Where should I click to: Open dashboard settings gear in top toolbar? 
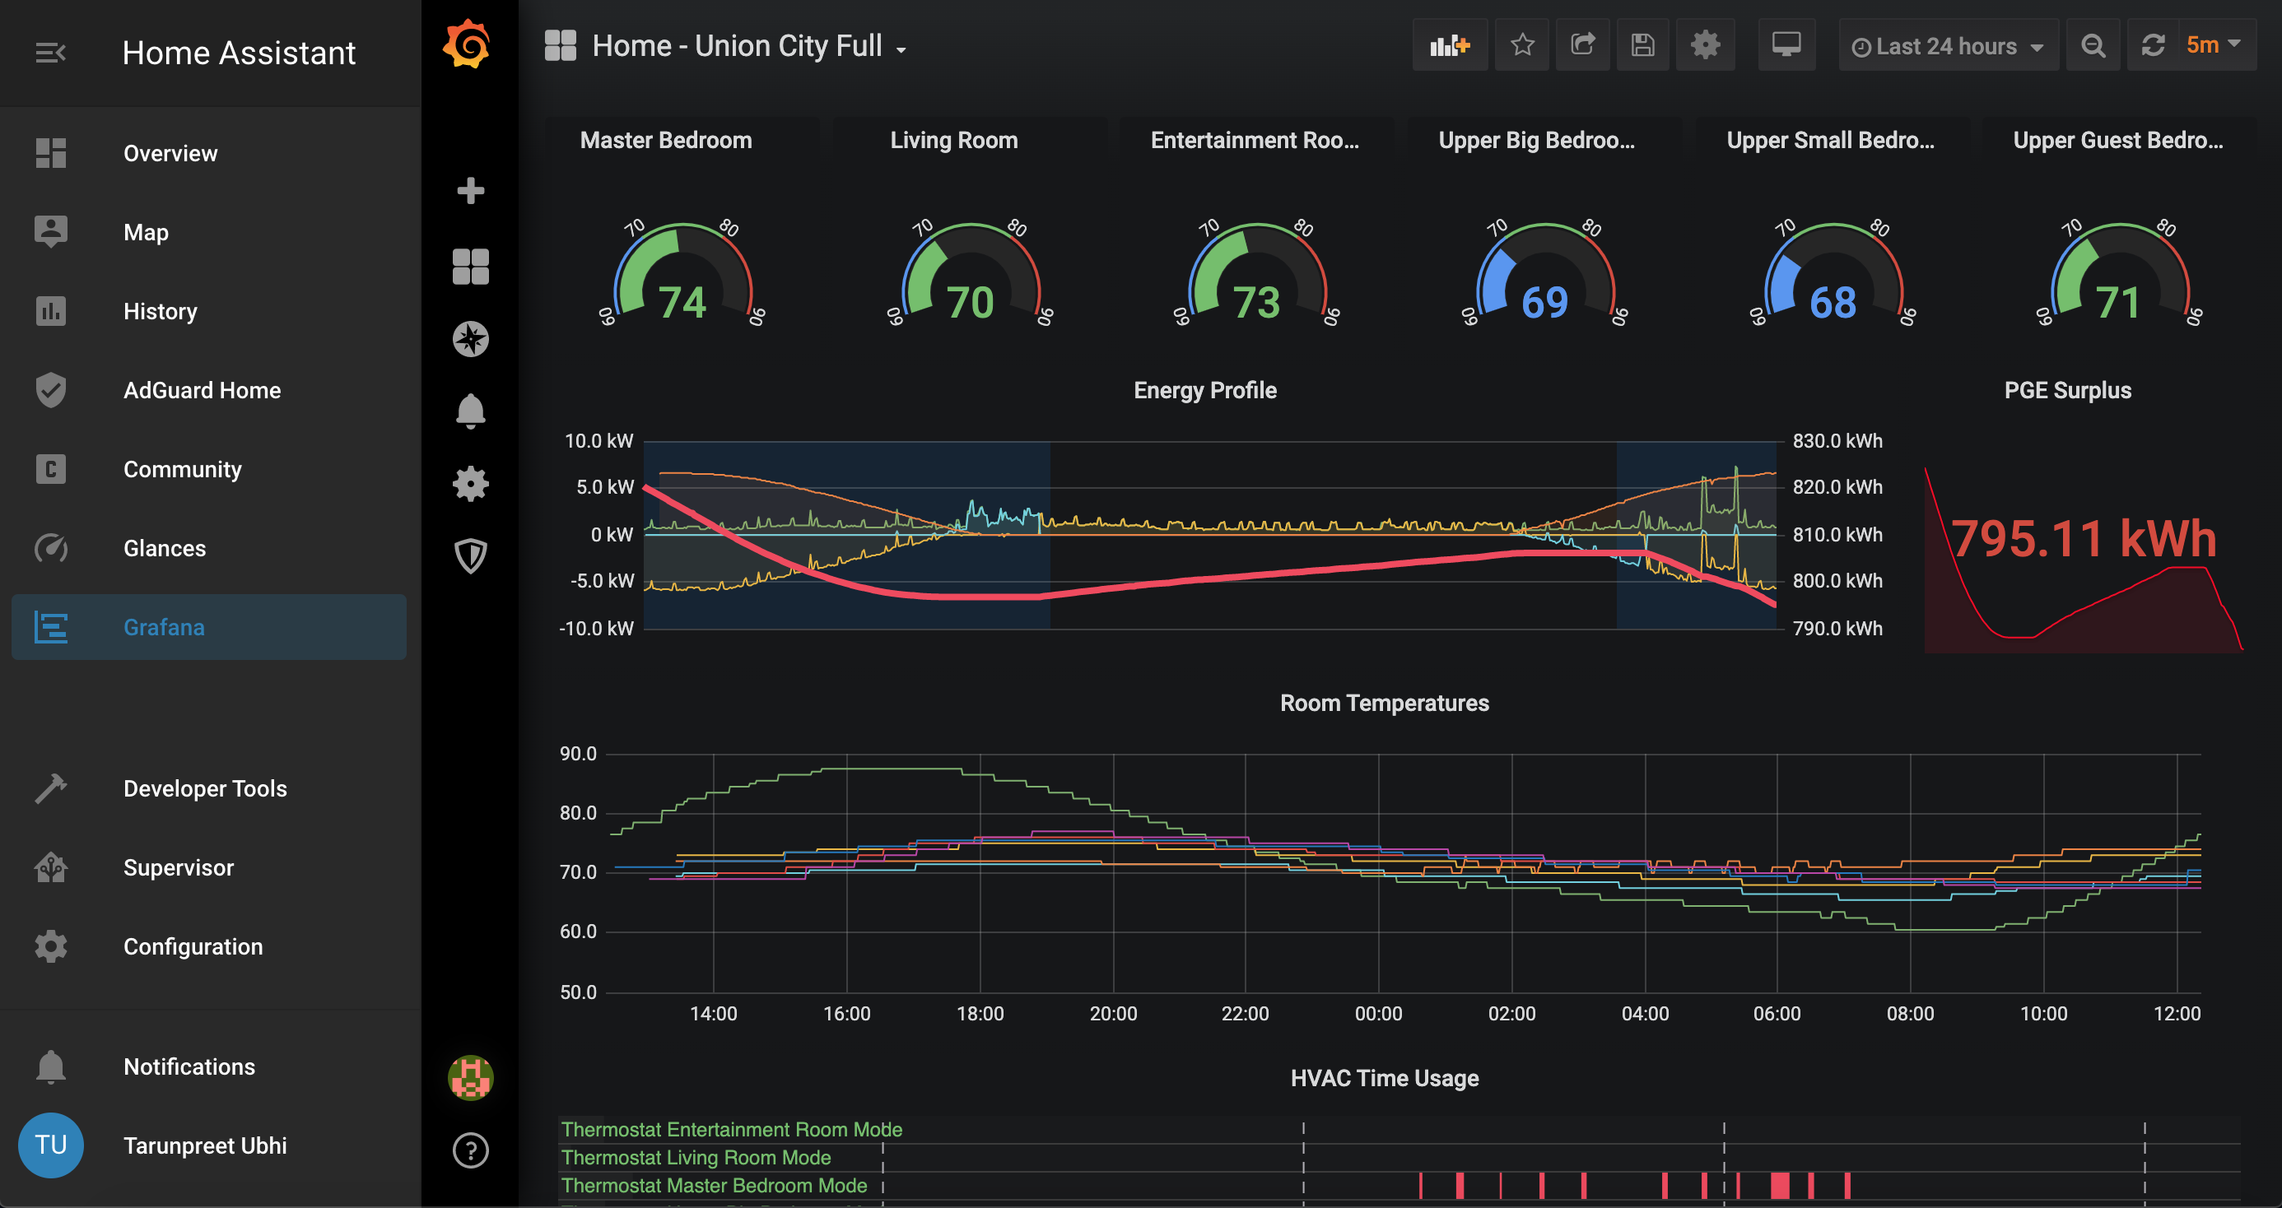coord(1704,45)
